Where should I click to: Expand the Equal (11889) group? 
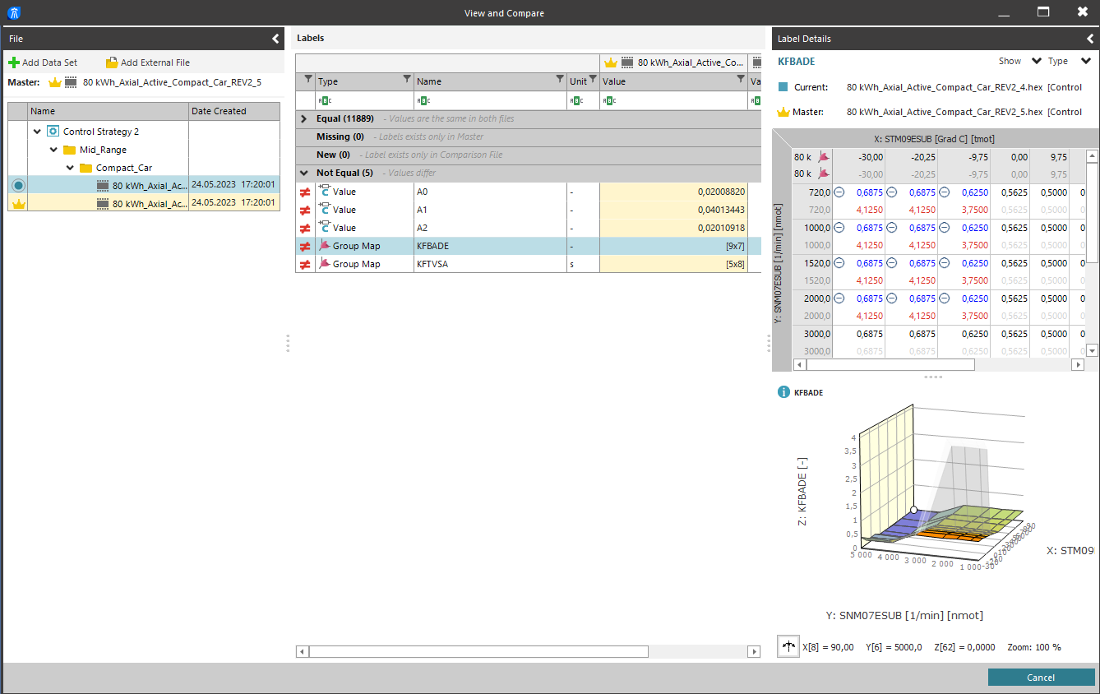(x=305, y=118)
